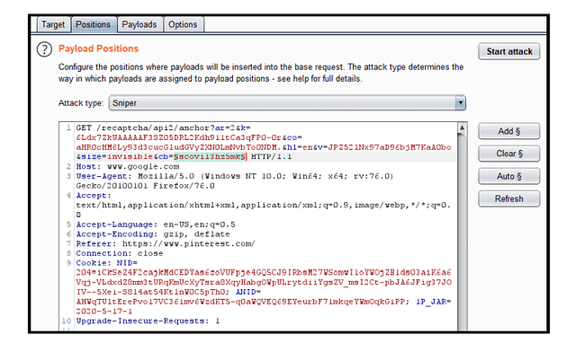Image resolution: width=576 pixels, height=352 pixels.
Task: Click the Upgrade-Insecure-Requests: 1 line
Action: [148, 321]
